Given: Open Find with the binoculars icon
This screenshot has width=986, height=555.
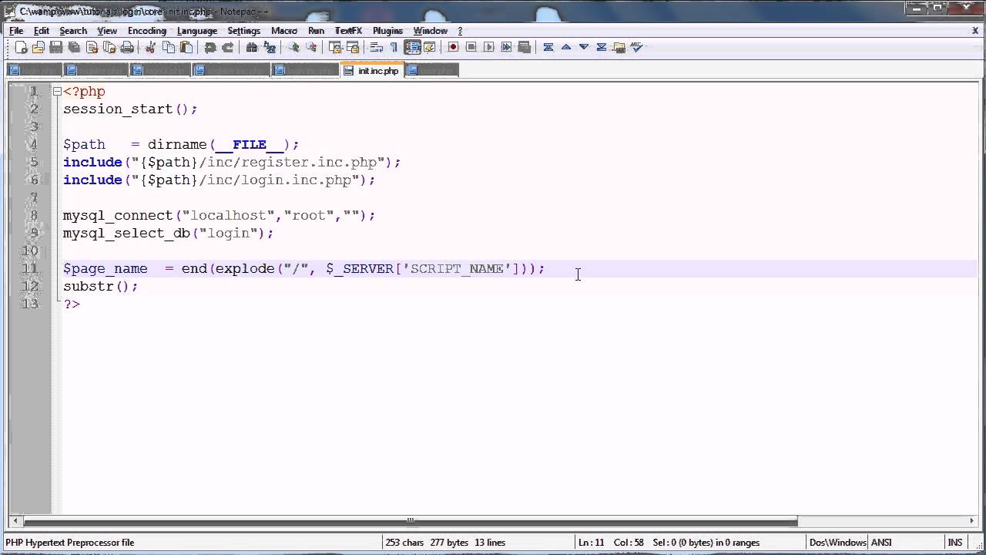Looking at the screenshot, I should coord(252,47).
